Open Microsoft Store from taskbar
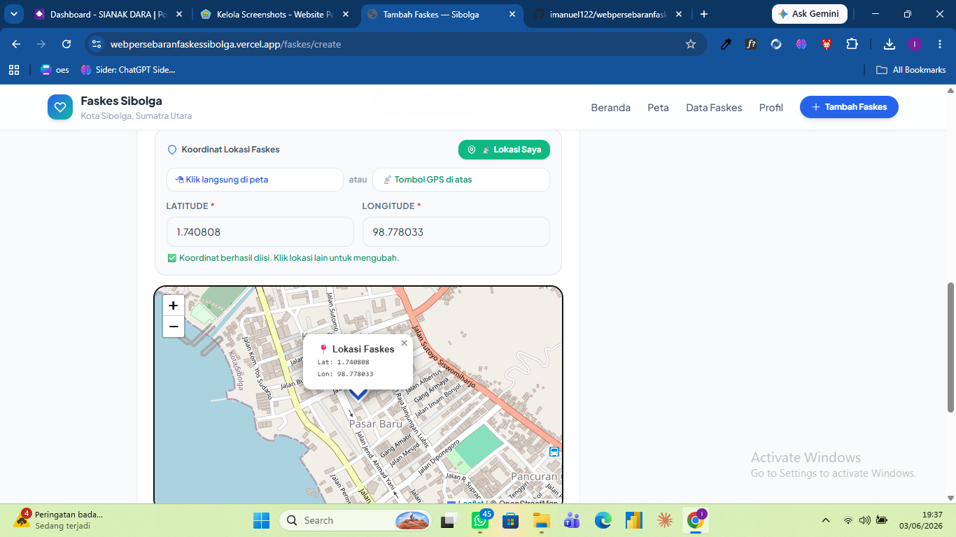956x537 pixels. 510,520
